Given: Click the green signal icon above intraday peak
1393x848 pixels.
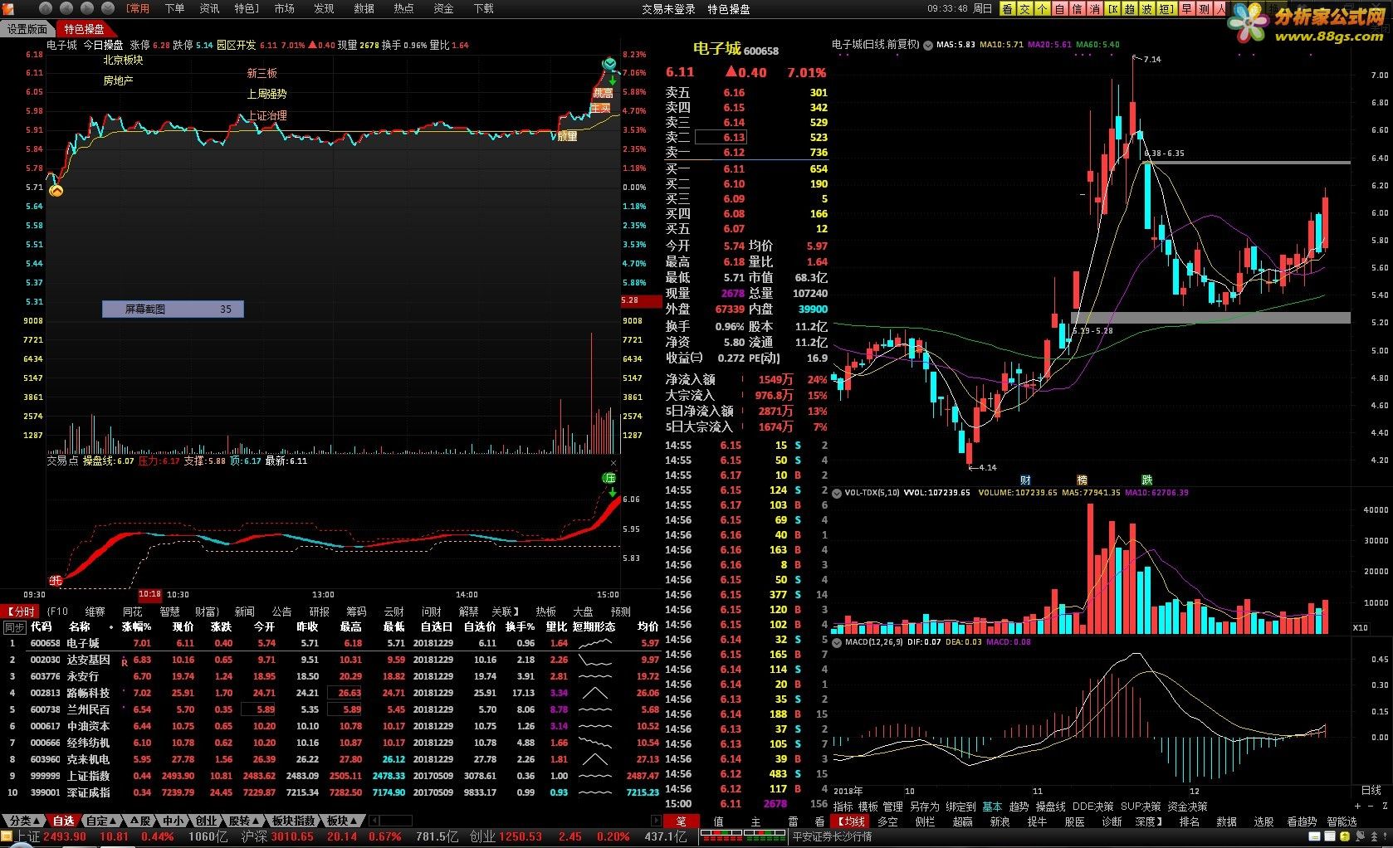Looking at the screenshot, I should [x=609, y=64].
